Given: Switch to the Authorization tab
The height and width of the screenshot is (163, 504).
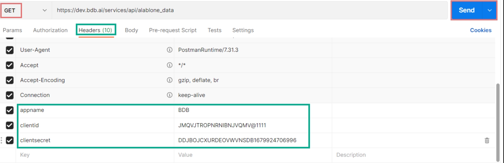Looking at the screenshot, I should point(50,30).
